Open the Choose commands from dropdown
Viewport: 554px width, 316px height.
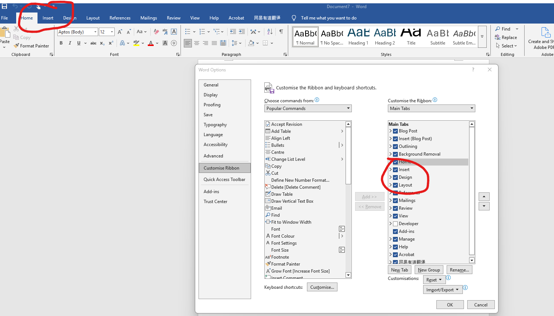(x=308, y=109)
